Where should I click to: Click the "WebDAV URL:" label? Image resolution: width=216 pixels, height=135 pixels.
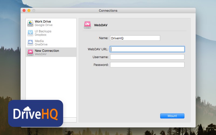tap(98, 49)
